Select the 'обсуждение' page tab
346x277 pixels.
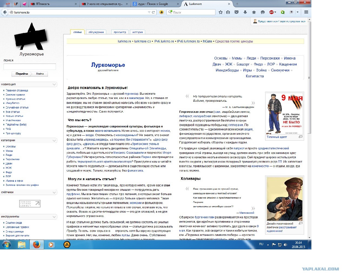96,32
